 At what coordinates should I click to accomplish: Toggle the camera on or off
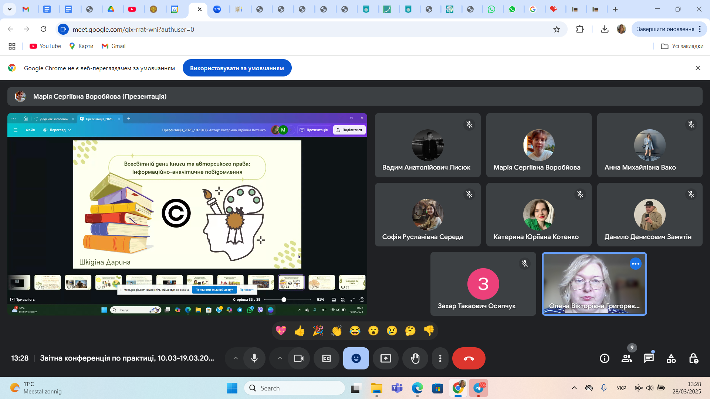tap(299, 358)
